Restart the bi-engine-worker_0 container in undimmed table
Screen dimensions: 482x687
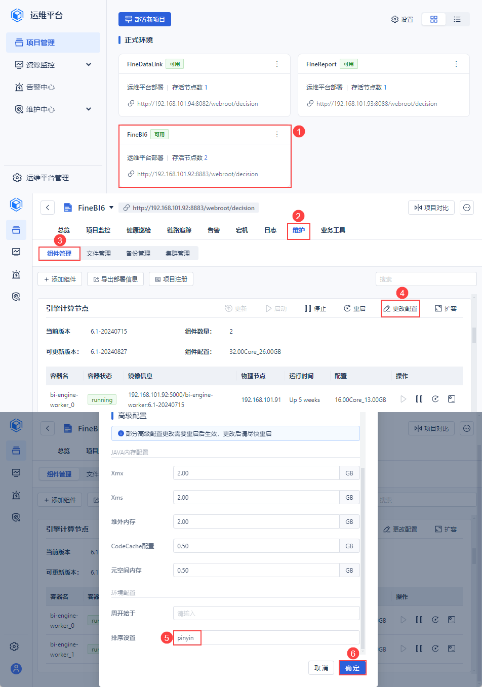[435, 399]
